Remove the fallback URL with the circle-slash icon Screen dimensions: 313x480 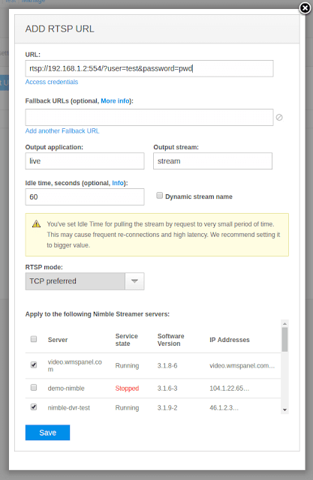coord(279,117)
